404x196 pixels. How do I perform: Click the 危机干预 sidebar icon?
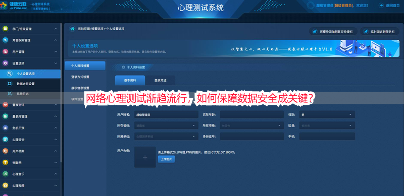5,128
